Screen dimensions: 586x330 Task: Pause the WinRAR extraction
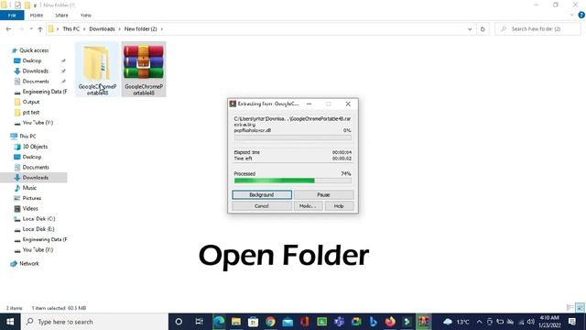tap(323, 194)
